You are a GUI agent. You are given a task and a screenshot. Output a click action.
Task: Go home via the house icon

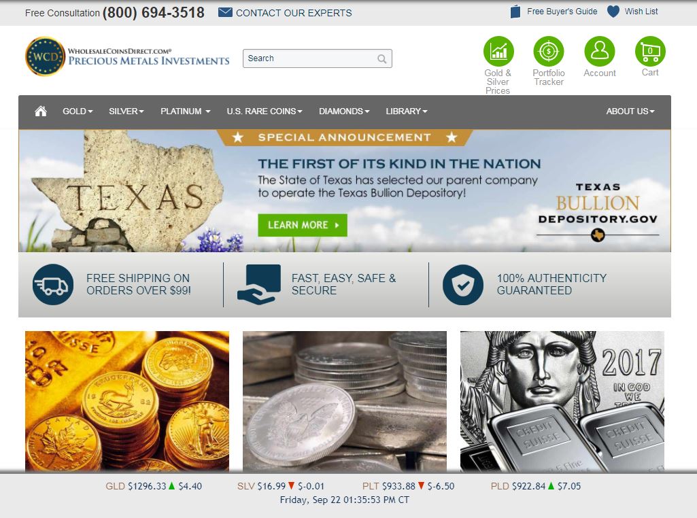pos(40,111)
